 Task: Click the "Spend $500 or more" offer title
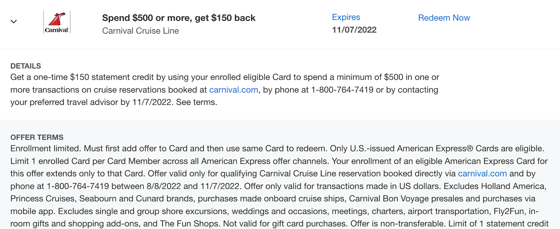coord(178,18)
